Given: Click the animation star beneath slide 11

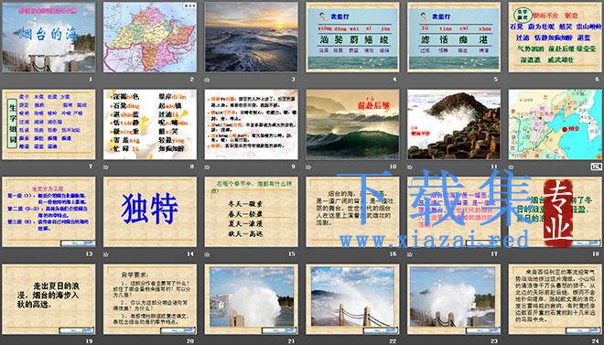Looking at the screenshot, I should (410, 167).
